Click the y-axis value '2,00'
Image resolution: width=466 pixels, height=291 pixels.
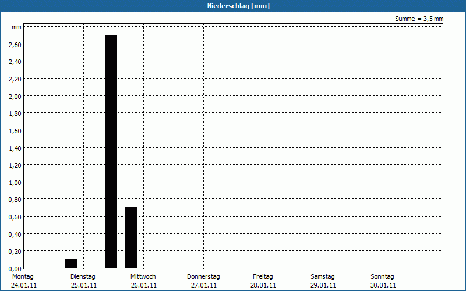(15, 96)
